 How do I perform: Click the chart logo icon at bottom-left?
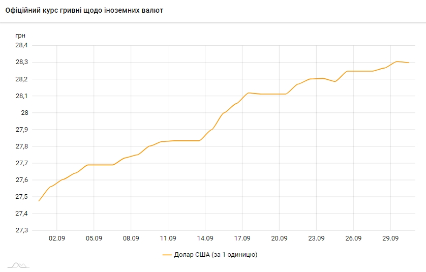tap(18, 265)
